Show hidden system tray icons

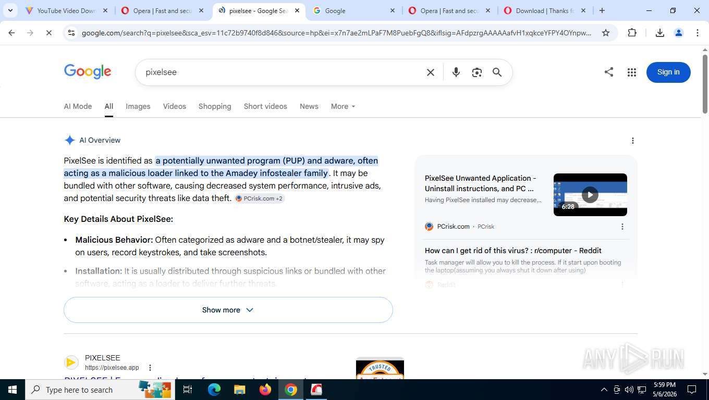(x=604, y=390)
